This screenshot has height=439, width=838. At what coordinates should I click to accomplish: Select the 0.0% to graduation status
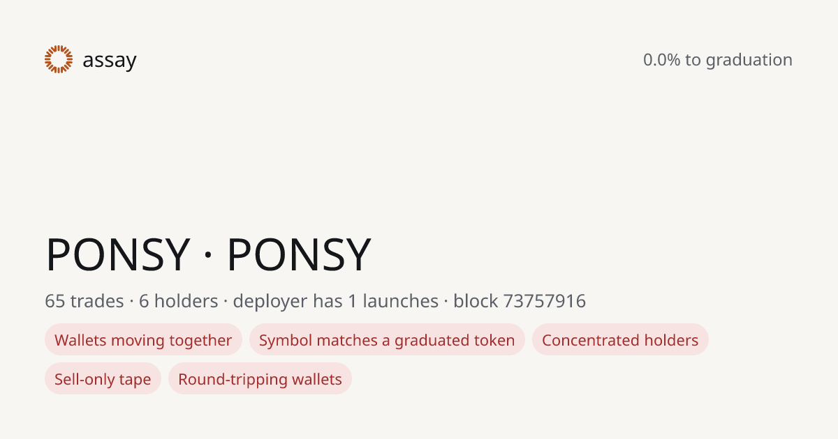click(718, 60)
